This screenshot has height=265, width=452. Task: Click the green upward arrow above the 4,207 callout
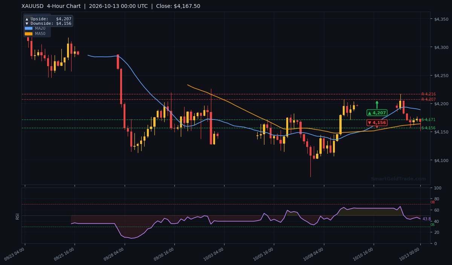click(377, 104)
